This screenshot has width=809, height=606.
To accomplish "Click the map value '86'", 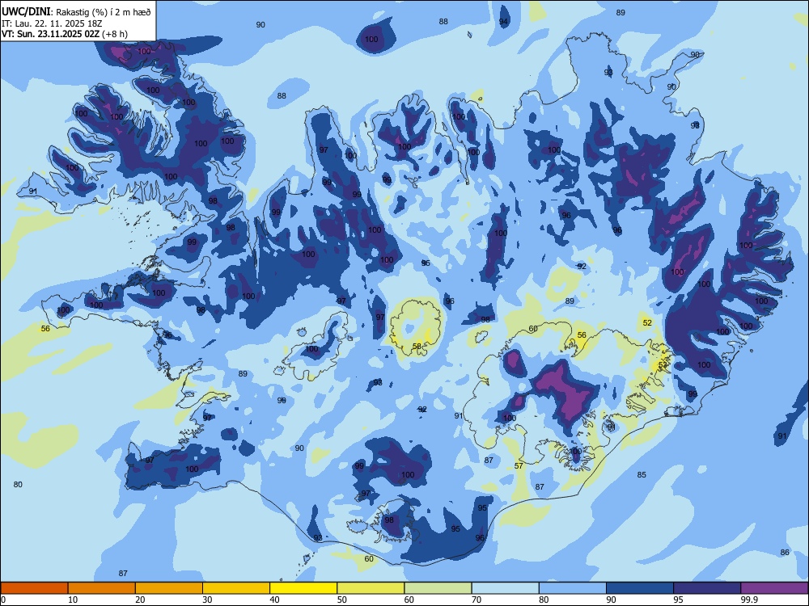I will point(785,552).
